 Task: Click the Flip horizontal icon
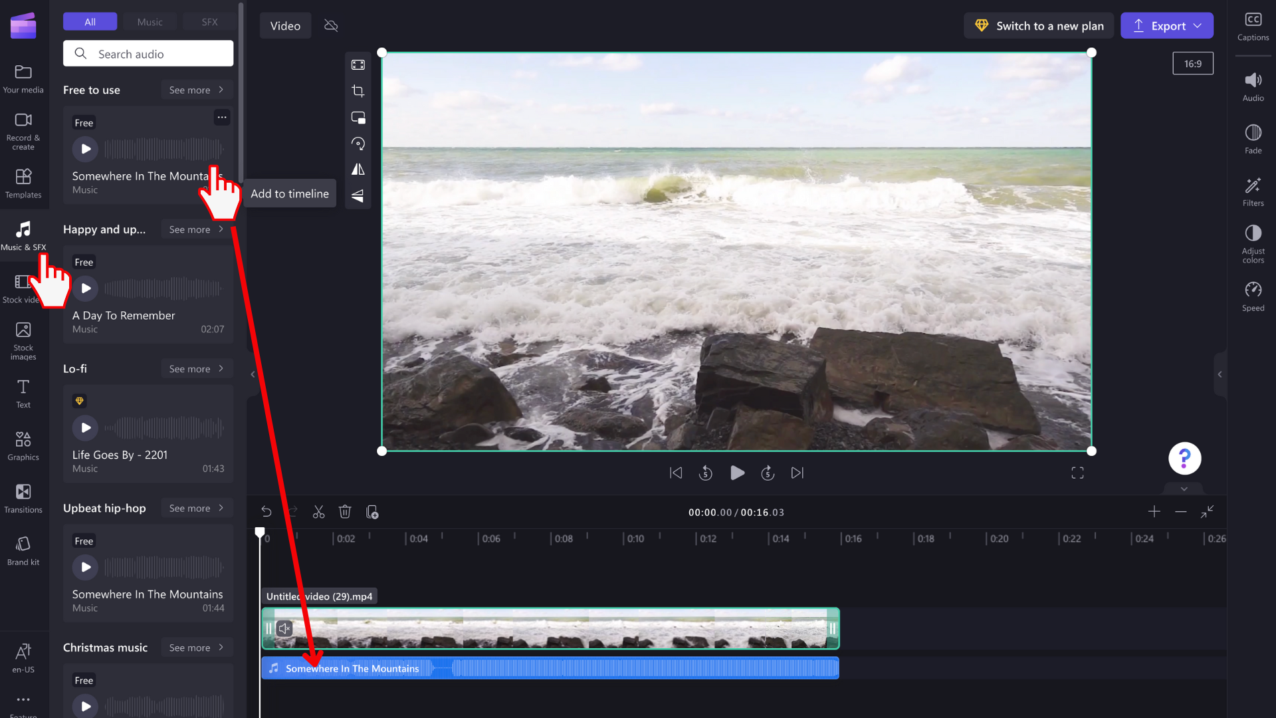tap(358, 170)
